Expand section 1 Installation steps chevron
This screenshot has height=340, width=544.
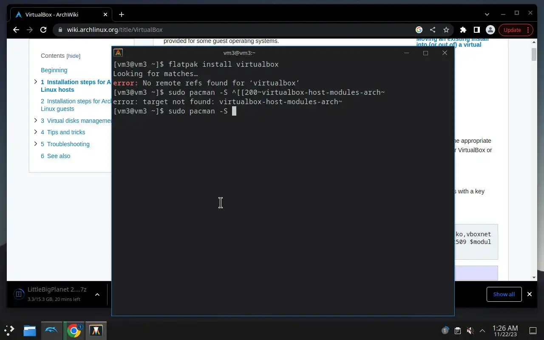tap(36, 82)
